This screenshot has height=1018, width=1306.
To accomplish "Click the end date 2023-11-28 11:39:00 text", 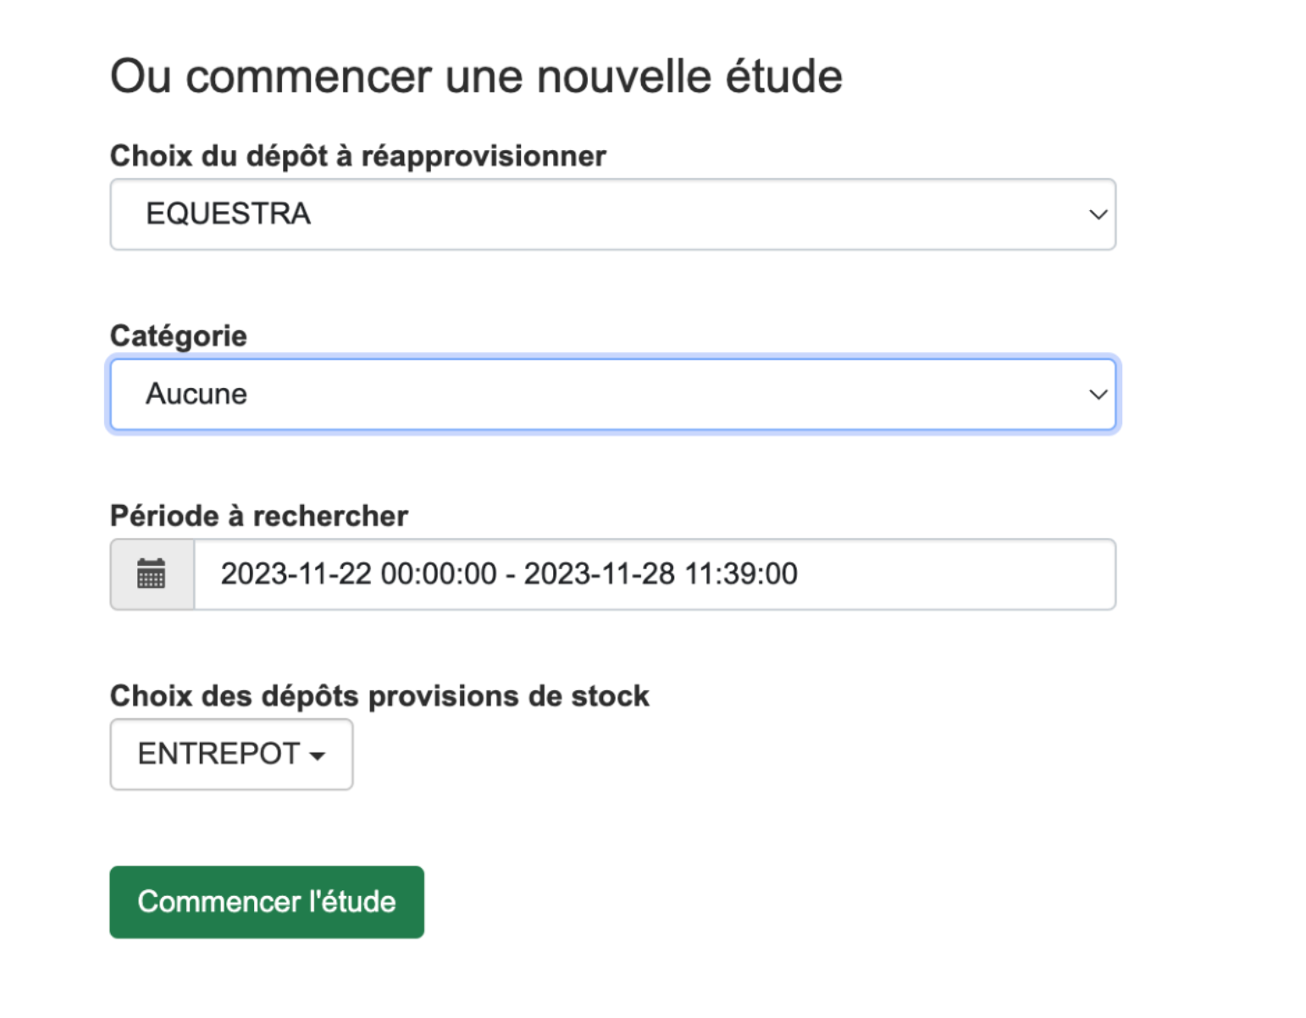I will [661, 574].
